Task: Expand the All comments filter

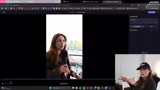Action: 133,30
